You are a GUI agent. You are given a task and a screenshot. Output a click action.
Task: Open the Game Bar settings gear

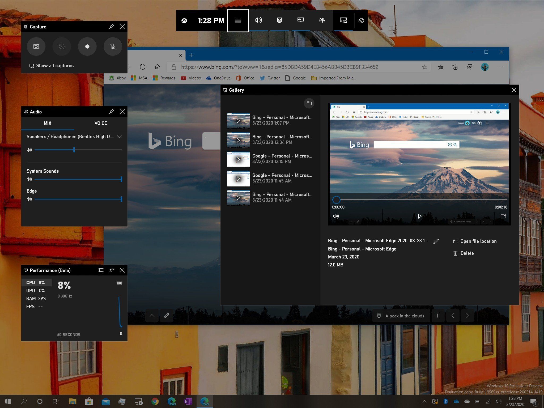(361, 20)
